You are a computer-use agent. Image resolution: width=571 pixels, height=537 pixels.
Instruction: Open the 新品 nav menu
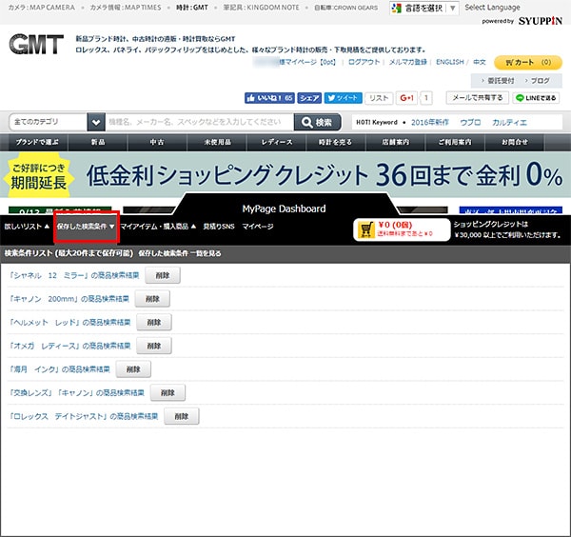(98, 142)
